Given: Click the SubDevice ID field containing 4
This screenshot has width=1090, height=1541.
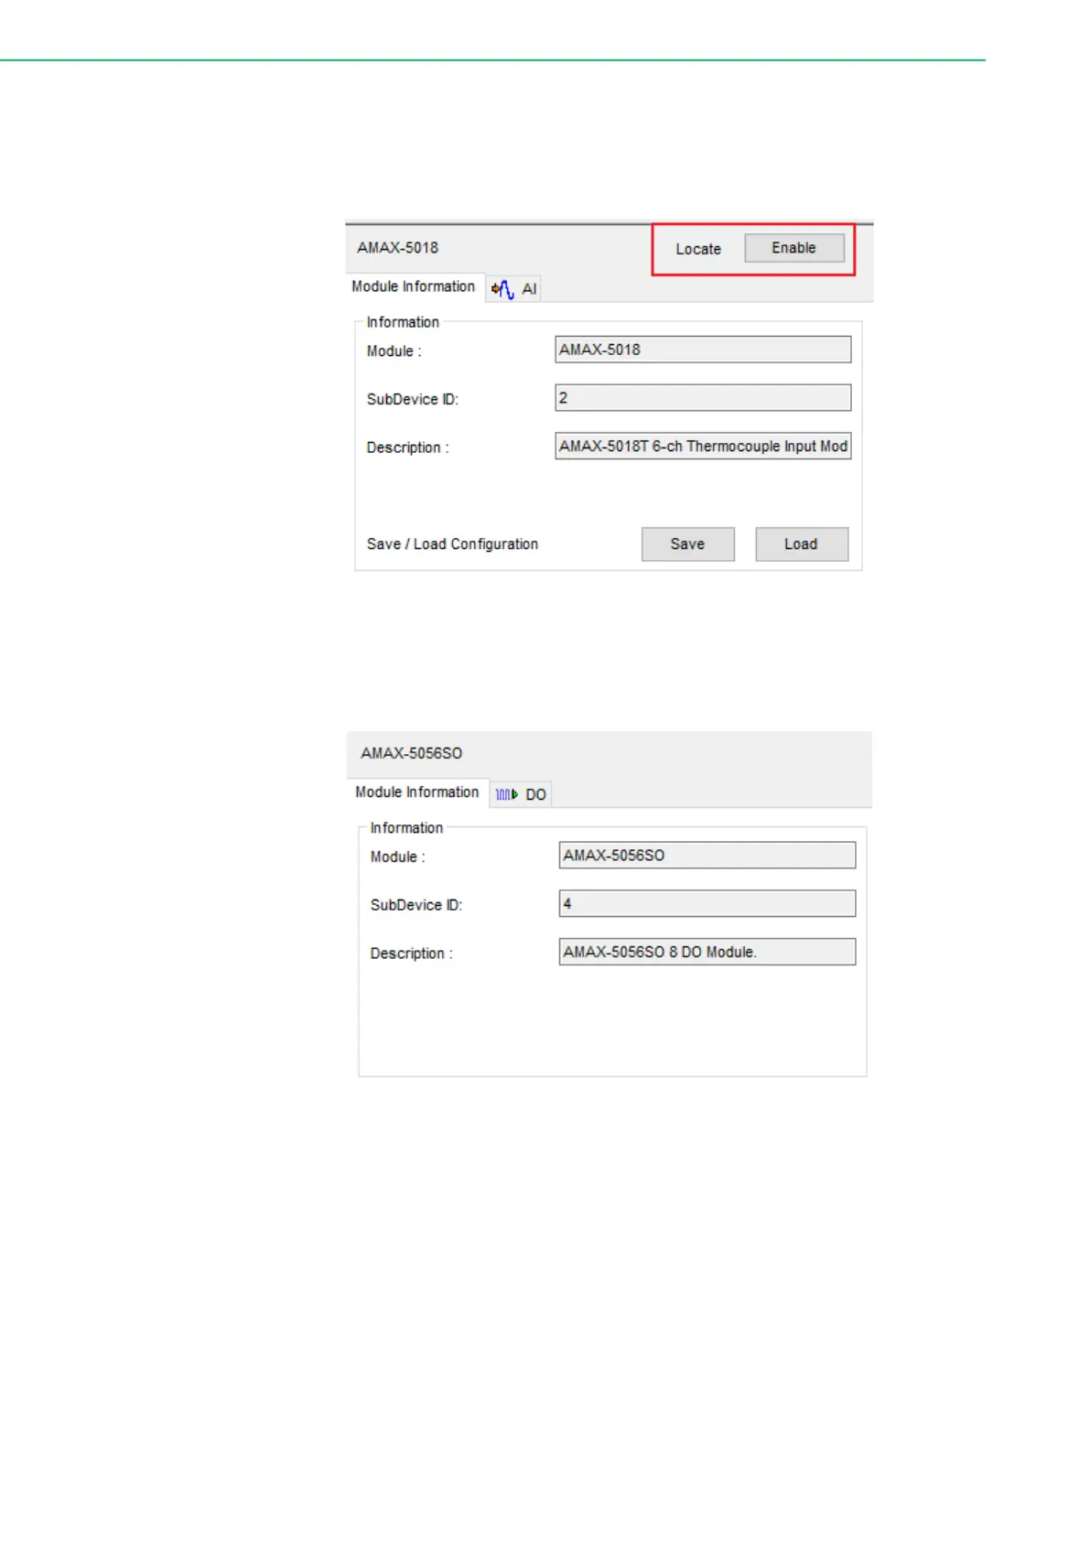Looking at the screenshot, I should coord(707,904).
